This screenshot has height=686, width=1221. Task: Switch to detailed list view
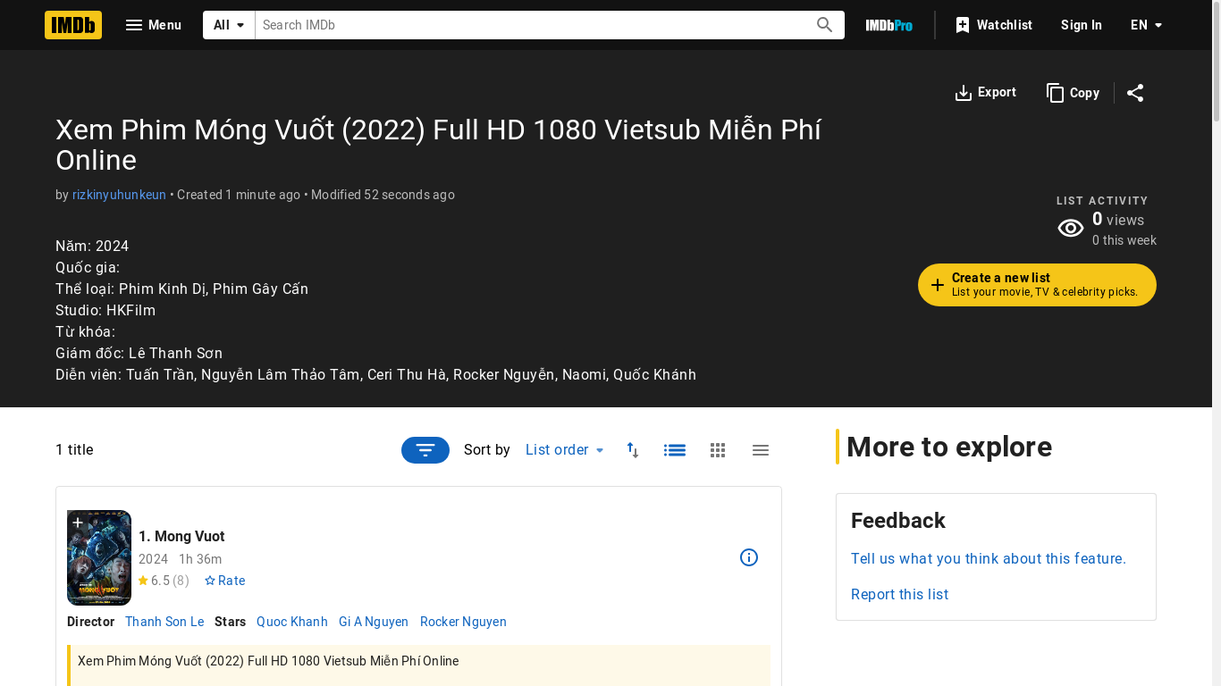point(675,450)
